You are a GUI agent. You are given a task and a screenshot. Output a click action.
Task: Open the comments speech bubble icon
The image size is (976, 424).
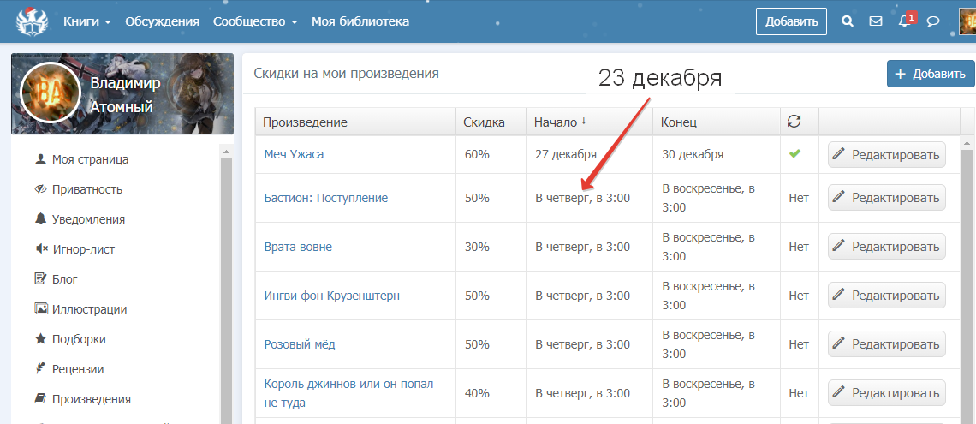click(x=934, y=21)
